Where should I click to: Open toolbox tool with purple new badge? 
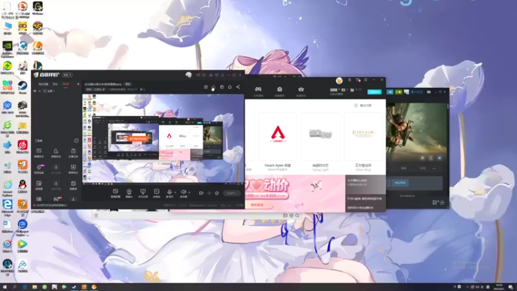(x=39, y=169)
